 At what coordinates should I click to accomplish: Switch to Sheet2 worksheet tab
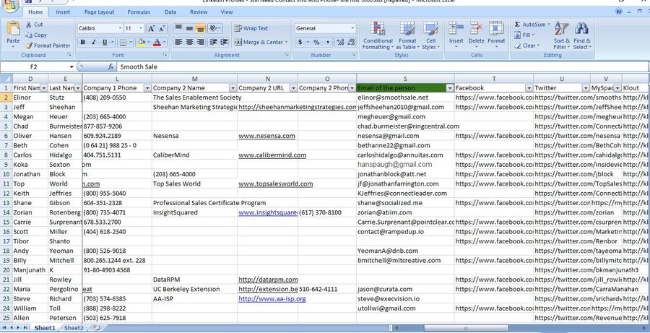coord(74,328)
